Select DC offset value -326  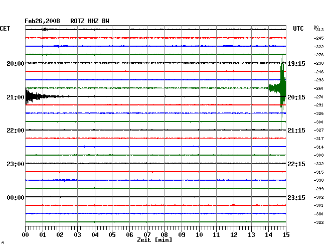coord(318,113)
